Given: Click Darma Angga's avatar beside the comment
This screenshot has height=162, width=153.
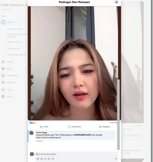Looking at the screenshot, I should pos(32,133).
